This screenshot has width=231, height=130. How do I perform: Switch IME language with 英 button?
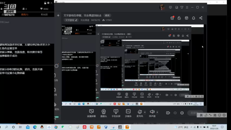201,115
